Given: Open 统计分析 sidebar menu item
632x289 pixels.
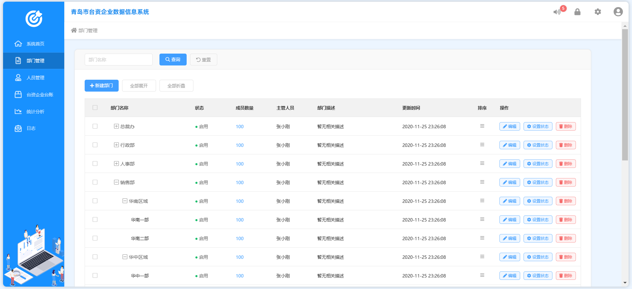Looking at the screenshot, I should [x=34, y=112].
